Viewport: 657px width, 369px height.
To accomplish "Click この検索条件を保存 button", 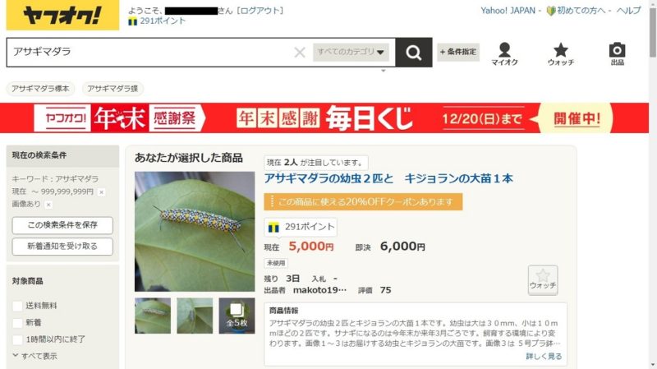I will point(62,225).
